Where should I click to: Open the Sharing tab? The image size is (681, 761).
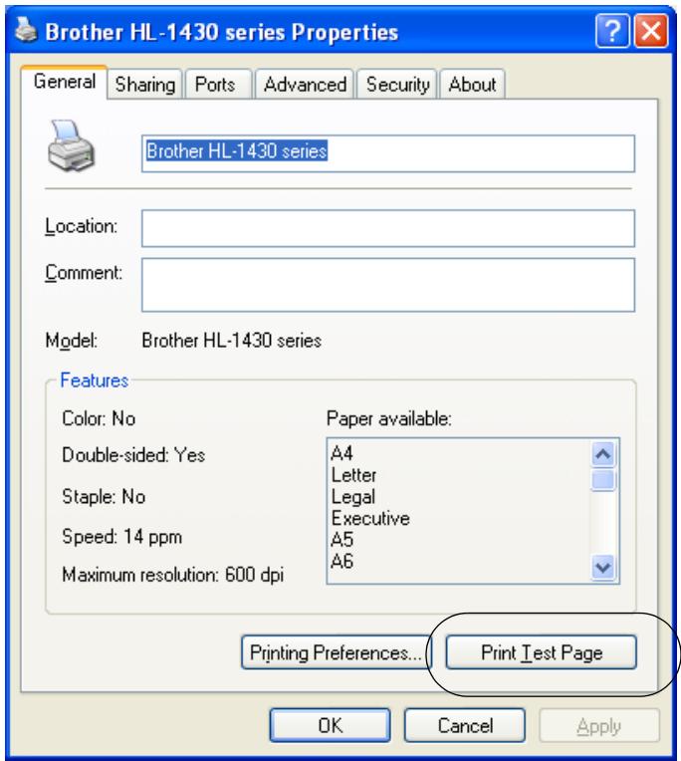[x=144, y=85]
